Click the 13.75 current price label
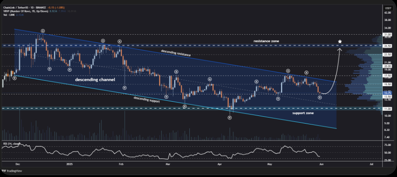This screenshot has height=177, width=397. click(x=387, y=93)
